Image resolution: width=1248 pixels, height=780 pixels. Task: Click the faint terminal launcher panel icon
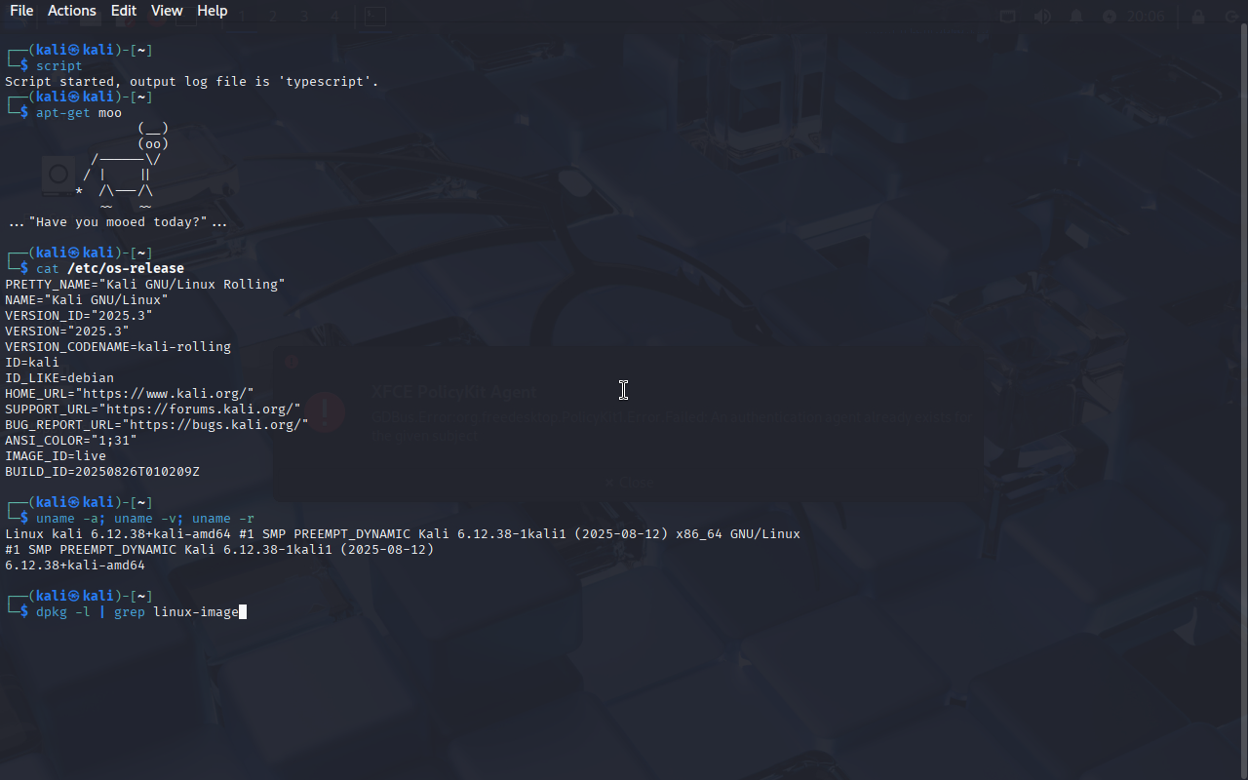pos(373,17)
